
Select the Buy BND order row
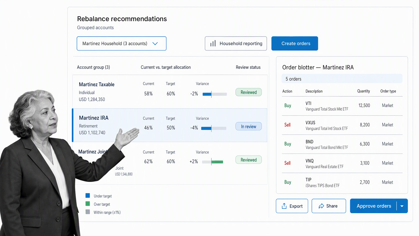click(x=342, y=144)
